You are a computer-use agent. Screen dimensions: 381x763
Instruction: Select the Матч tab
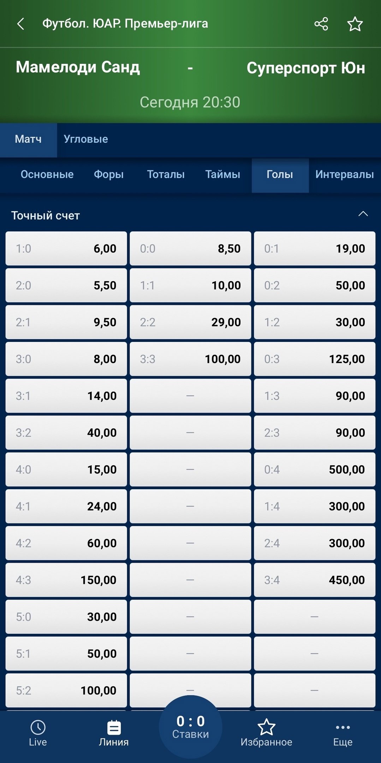pyautogui.click(x=28, y=139)
